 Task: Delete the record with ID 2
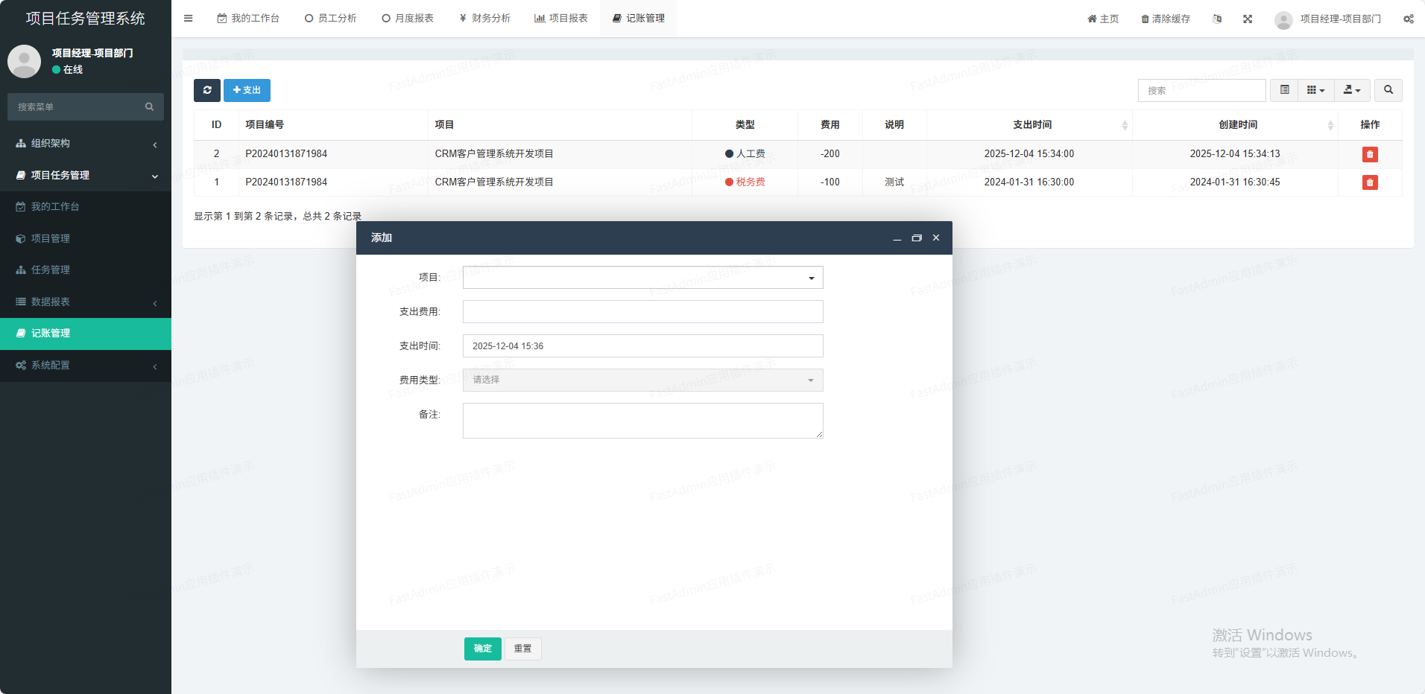1369,154
